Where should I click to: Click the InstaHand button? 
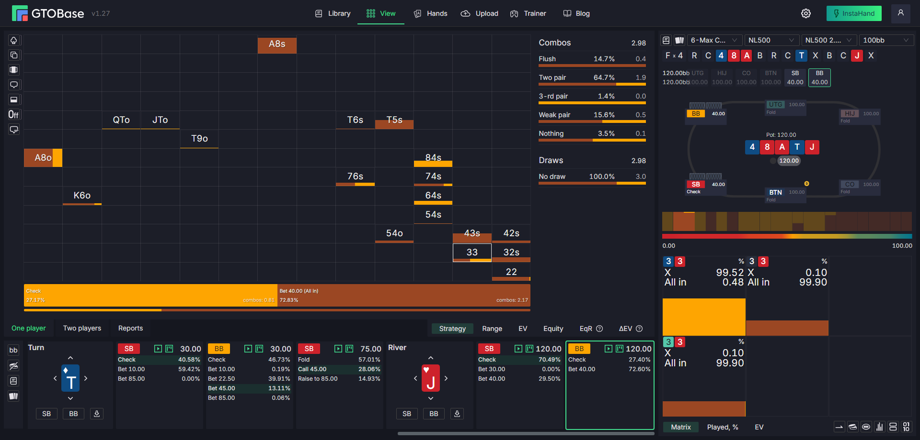coord(854,13)
